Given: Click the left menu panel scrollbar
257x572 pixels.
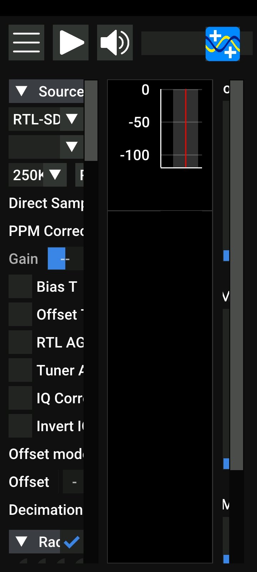Looking at the screenshot, I should tap(91, 120).
